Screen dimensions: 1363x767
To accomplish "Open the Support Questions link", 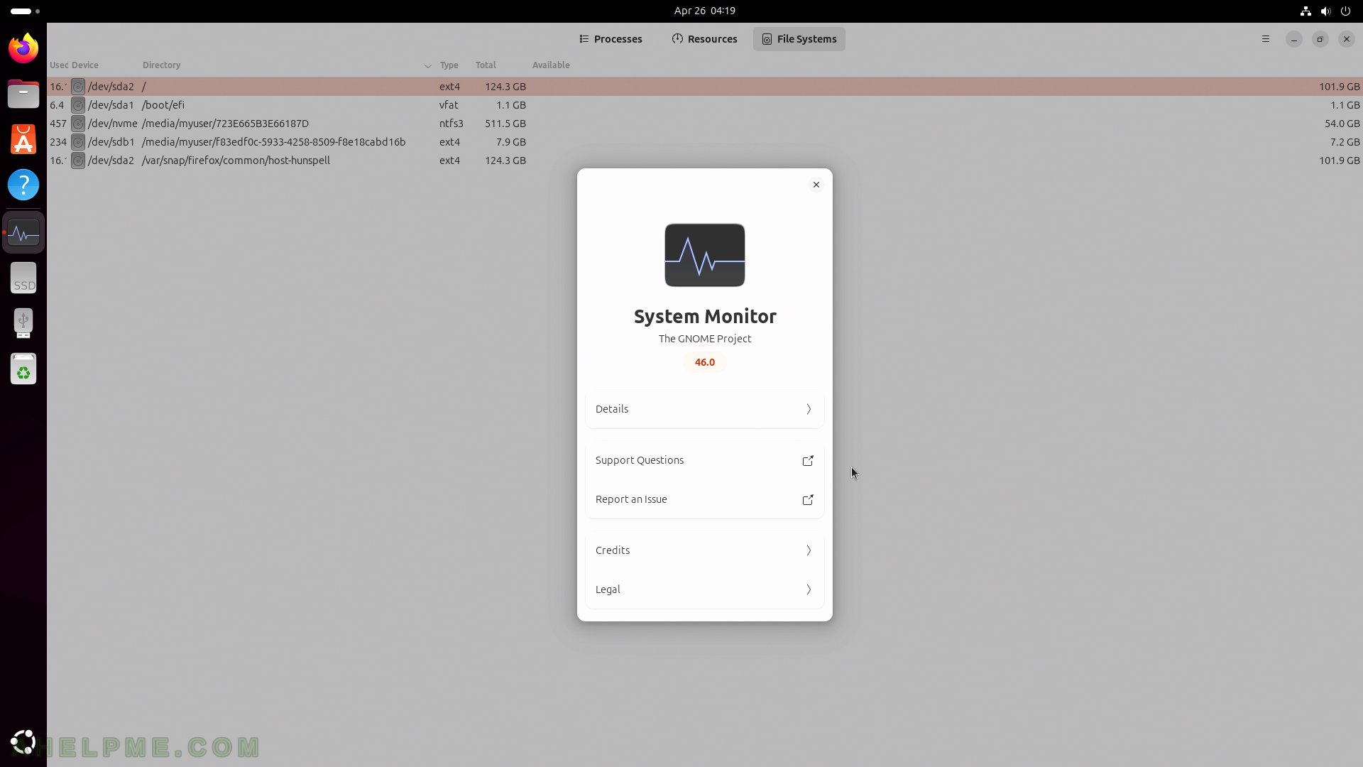I will [x=705, y=460].
